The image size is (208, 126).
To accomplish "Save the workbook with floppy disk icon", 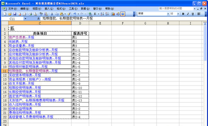I will point(15,14).
